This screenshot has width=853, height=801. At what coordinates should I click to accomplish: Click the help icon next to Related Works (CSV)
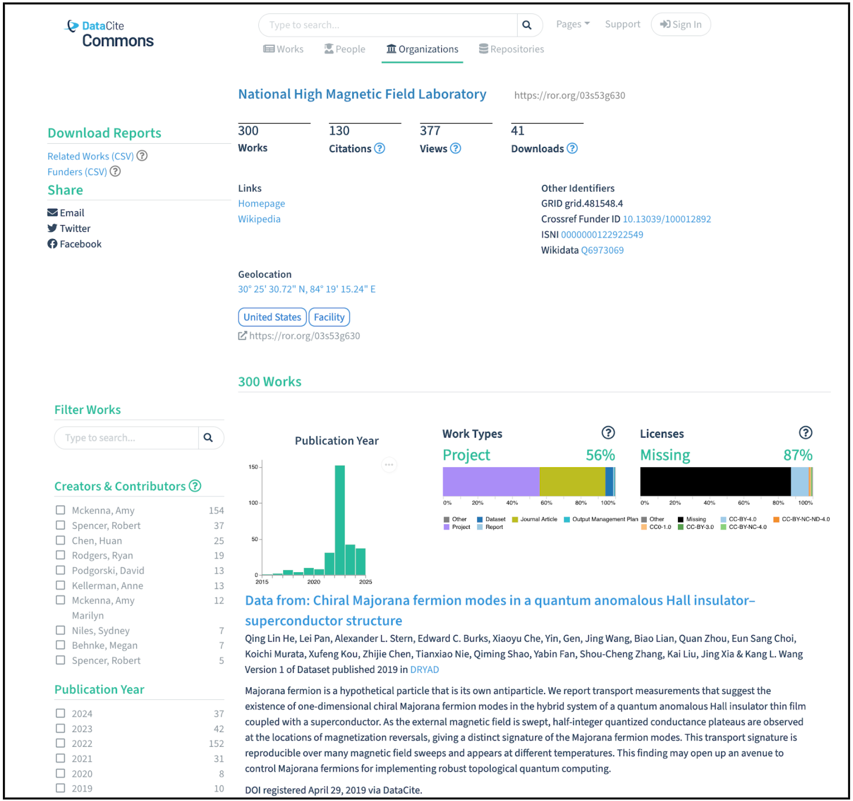[x=142, y=156]
